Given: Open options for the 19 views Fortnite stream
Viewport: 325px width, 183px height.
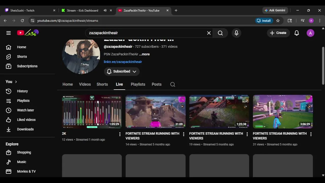Looking at the screenshot, I should (247, 134).
